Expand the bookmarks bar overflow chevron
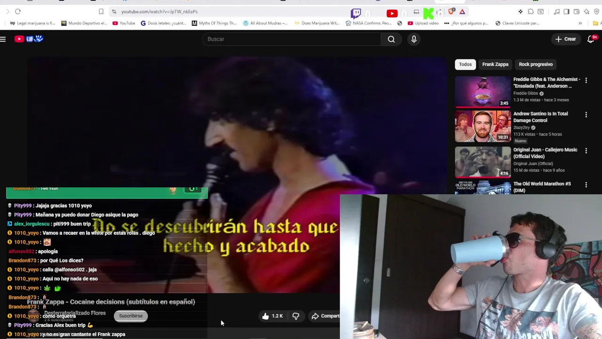This screenshot has width=602, height=339. (x=580, y=23)
